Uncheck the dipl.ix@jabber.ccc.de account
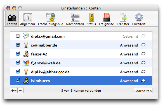Screen dimensions: 165x107 click(x=18, y=72)
